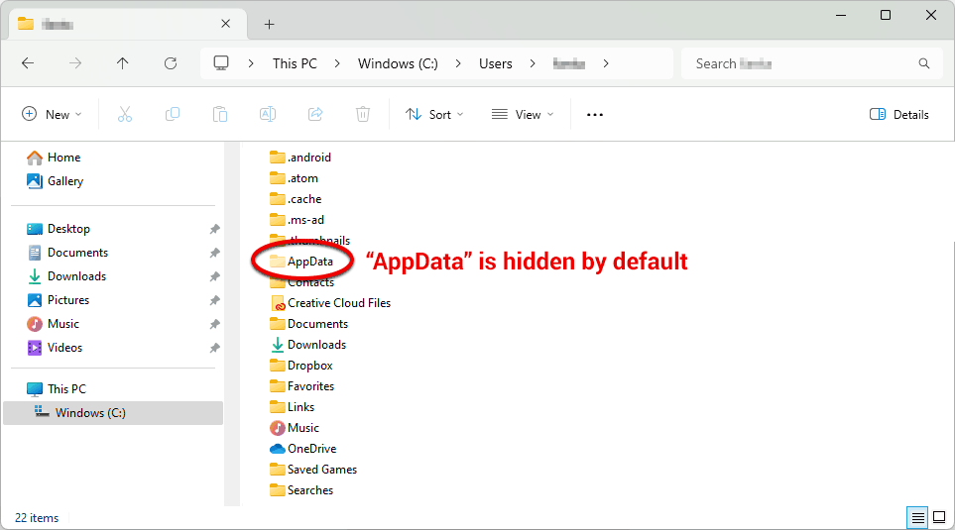The width and height of the screenshot is (955, 530).
Task: Toggle the Details pane
Action: 899,115
